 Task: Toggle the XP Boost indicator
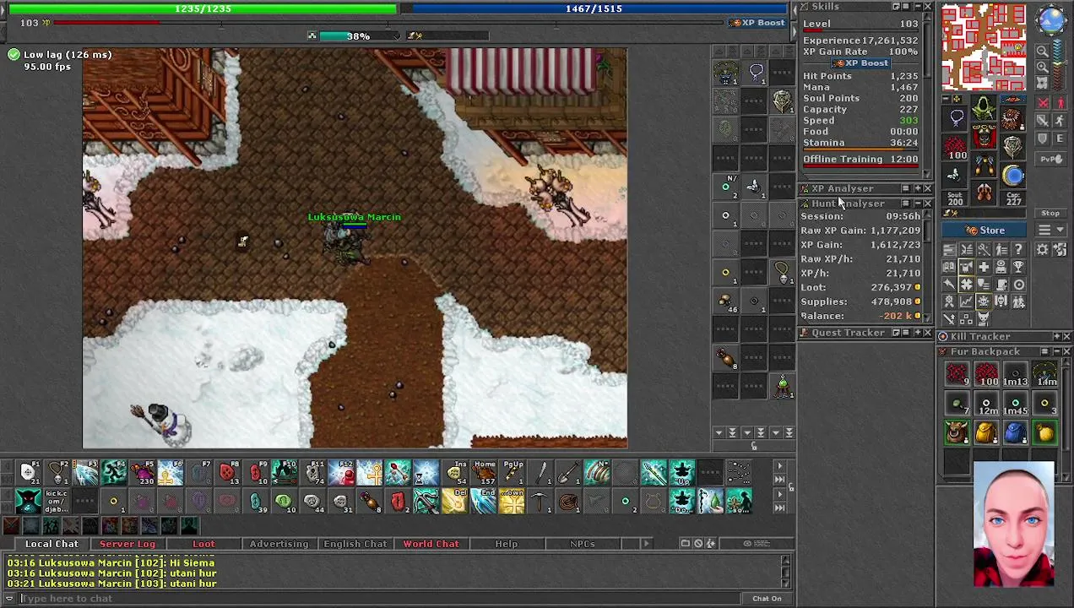click(x=758, y=23)
